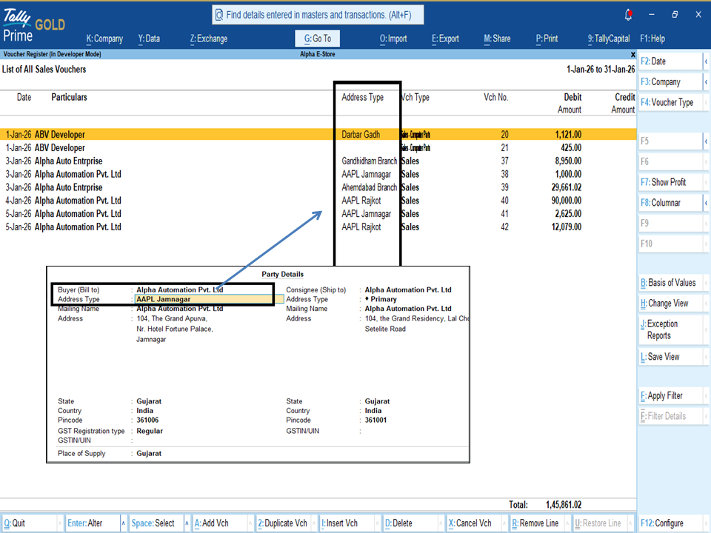The image size is (711, 533).
Task: Open J: Exception Reports
Action: pos(671,329)
